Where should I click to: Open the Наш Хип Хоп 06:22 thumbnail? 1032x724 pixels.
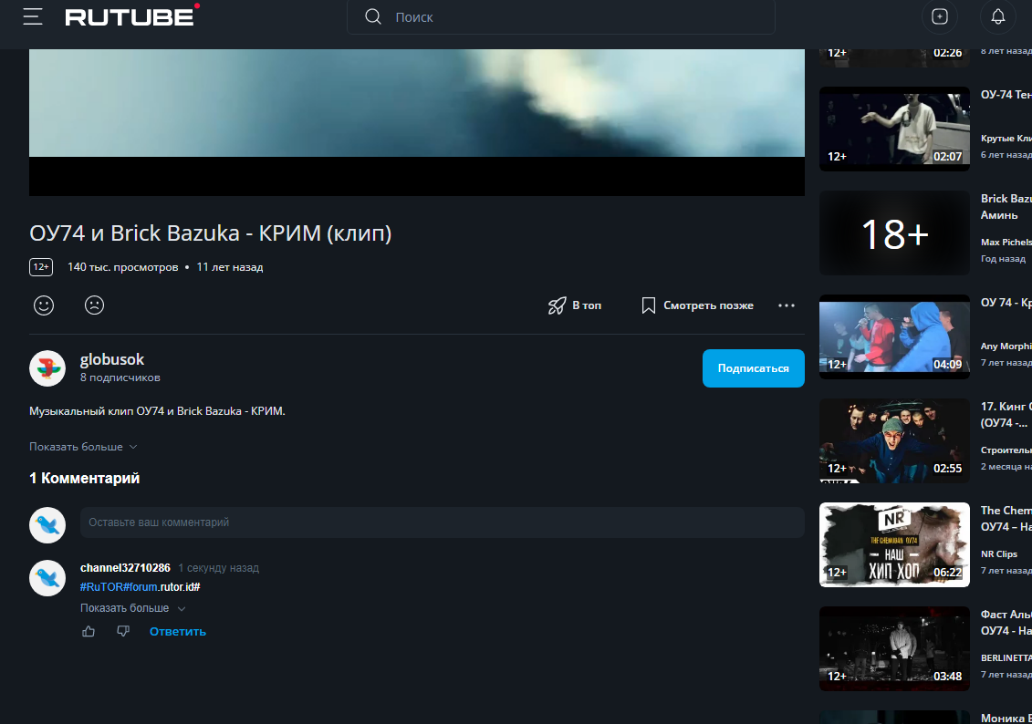tap(894, 544)
